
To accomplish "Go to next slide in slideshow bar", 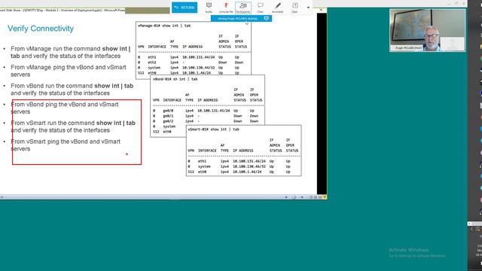I will pyautogui.click(x=302, y=197).
